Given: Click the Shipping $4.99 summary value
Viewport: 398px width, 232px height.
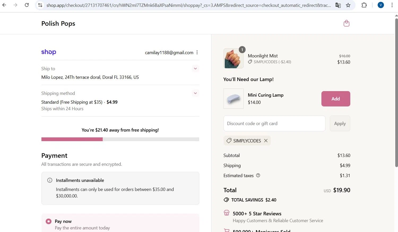Looking at the screenshot, I should point(345,165).
